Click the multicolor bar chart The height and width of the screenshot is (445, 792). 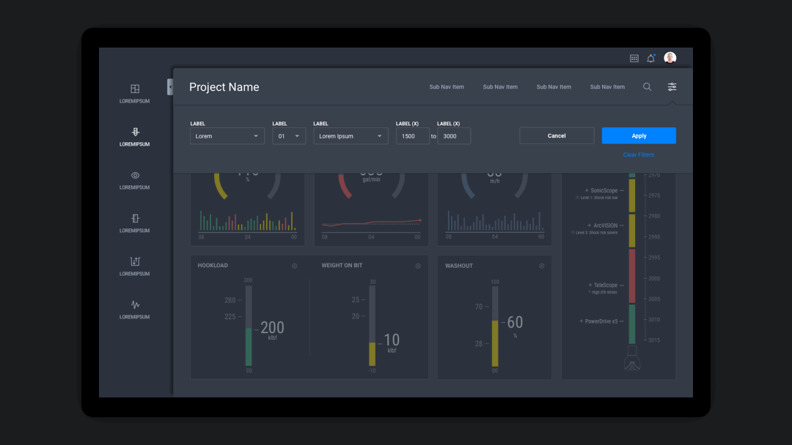pos(248,221)
